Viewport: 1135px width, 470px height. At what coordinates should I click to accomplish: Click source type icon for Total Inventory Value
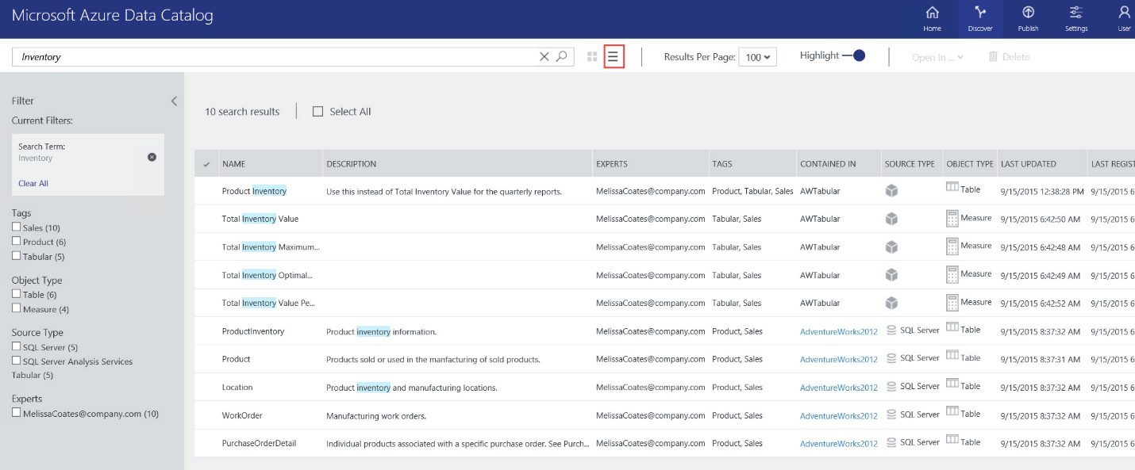[891, 219]
